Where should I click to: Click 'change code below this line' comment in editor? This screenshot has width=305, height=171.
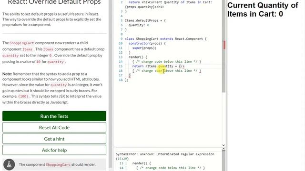(x=167, y=61)
